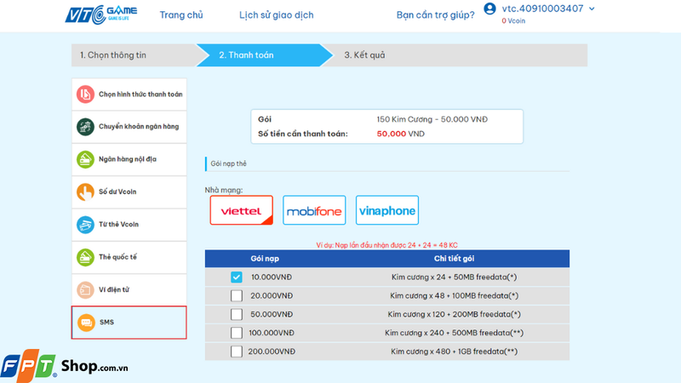
Task: Click the user account avatar icon
Action: click(x=490, y=9)
